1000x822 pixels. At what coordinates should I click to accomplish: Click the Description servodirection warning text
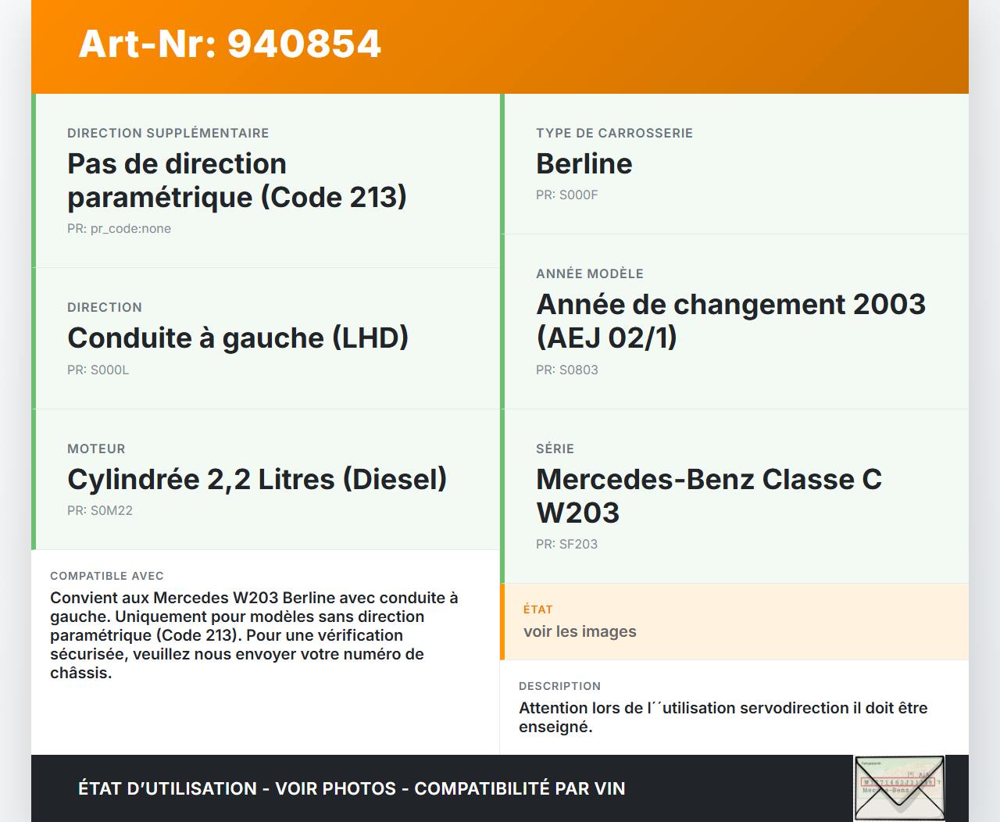click(x=723, y=717)
